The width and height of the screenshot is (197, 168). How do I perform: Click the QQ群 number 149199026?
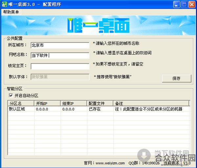pyautogui.click(x=151, y=163)
